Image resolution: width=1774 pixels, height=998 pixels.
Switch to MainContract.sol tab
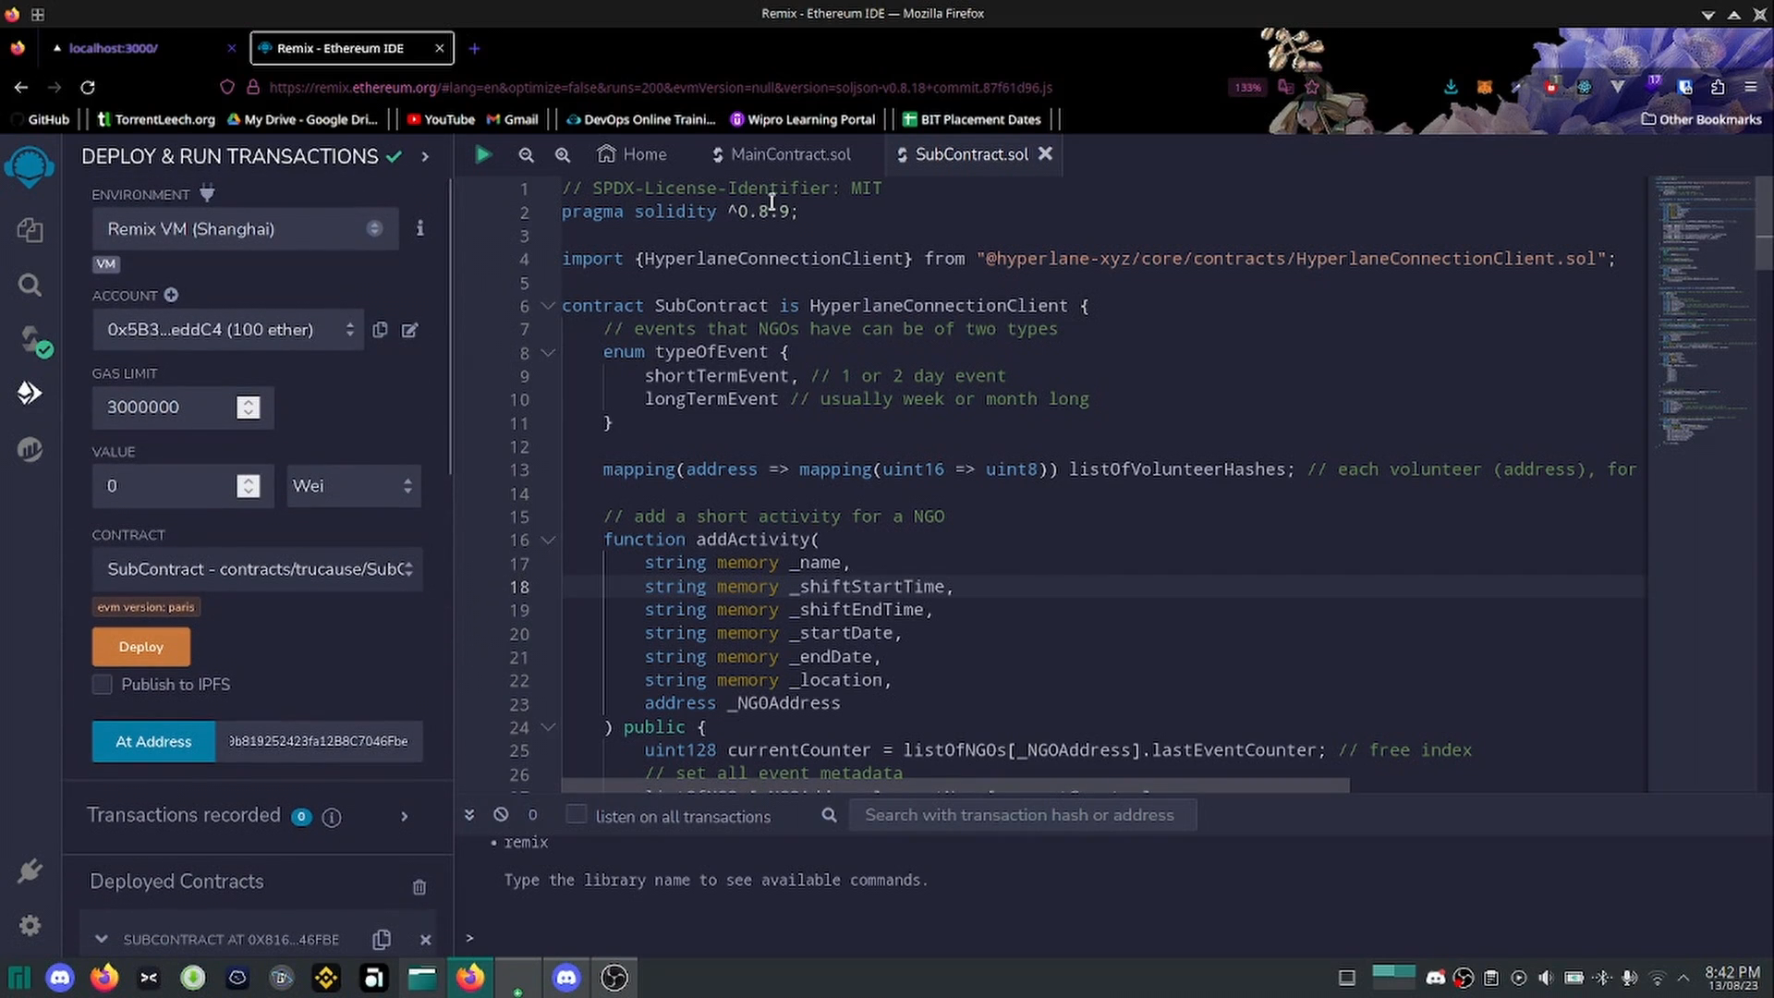pyautogui.click(x=782, y=154)
